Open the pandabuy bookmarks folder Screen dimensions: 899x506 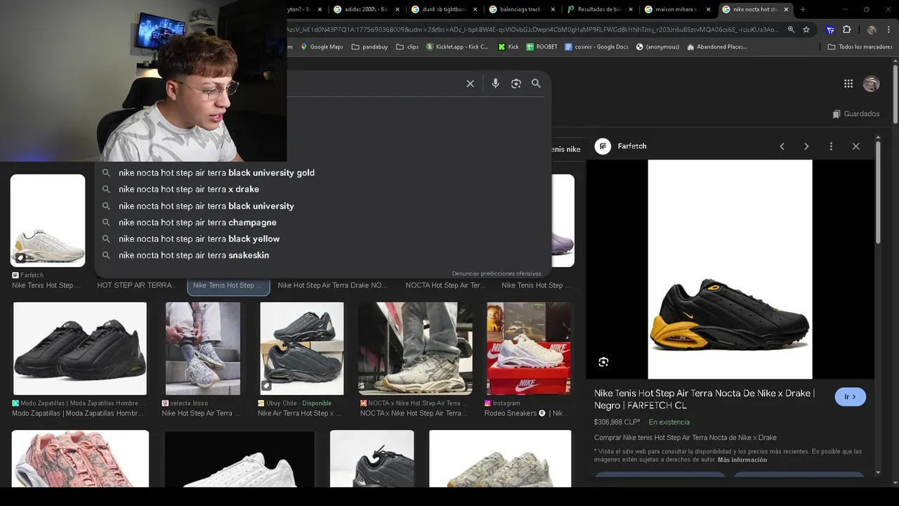[369, 47]
